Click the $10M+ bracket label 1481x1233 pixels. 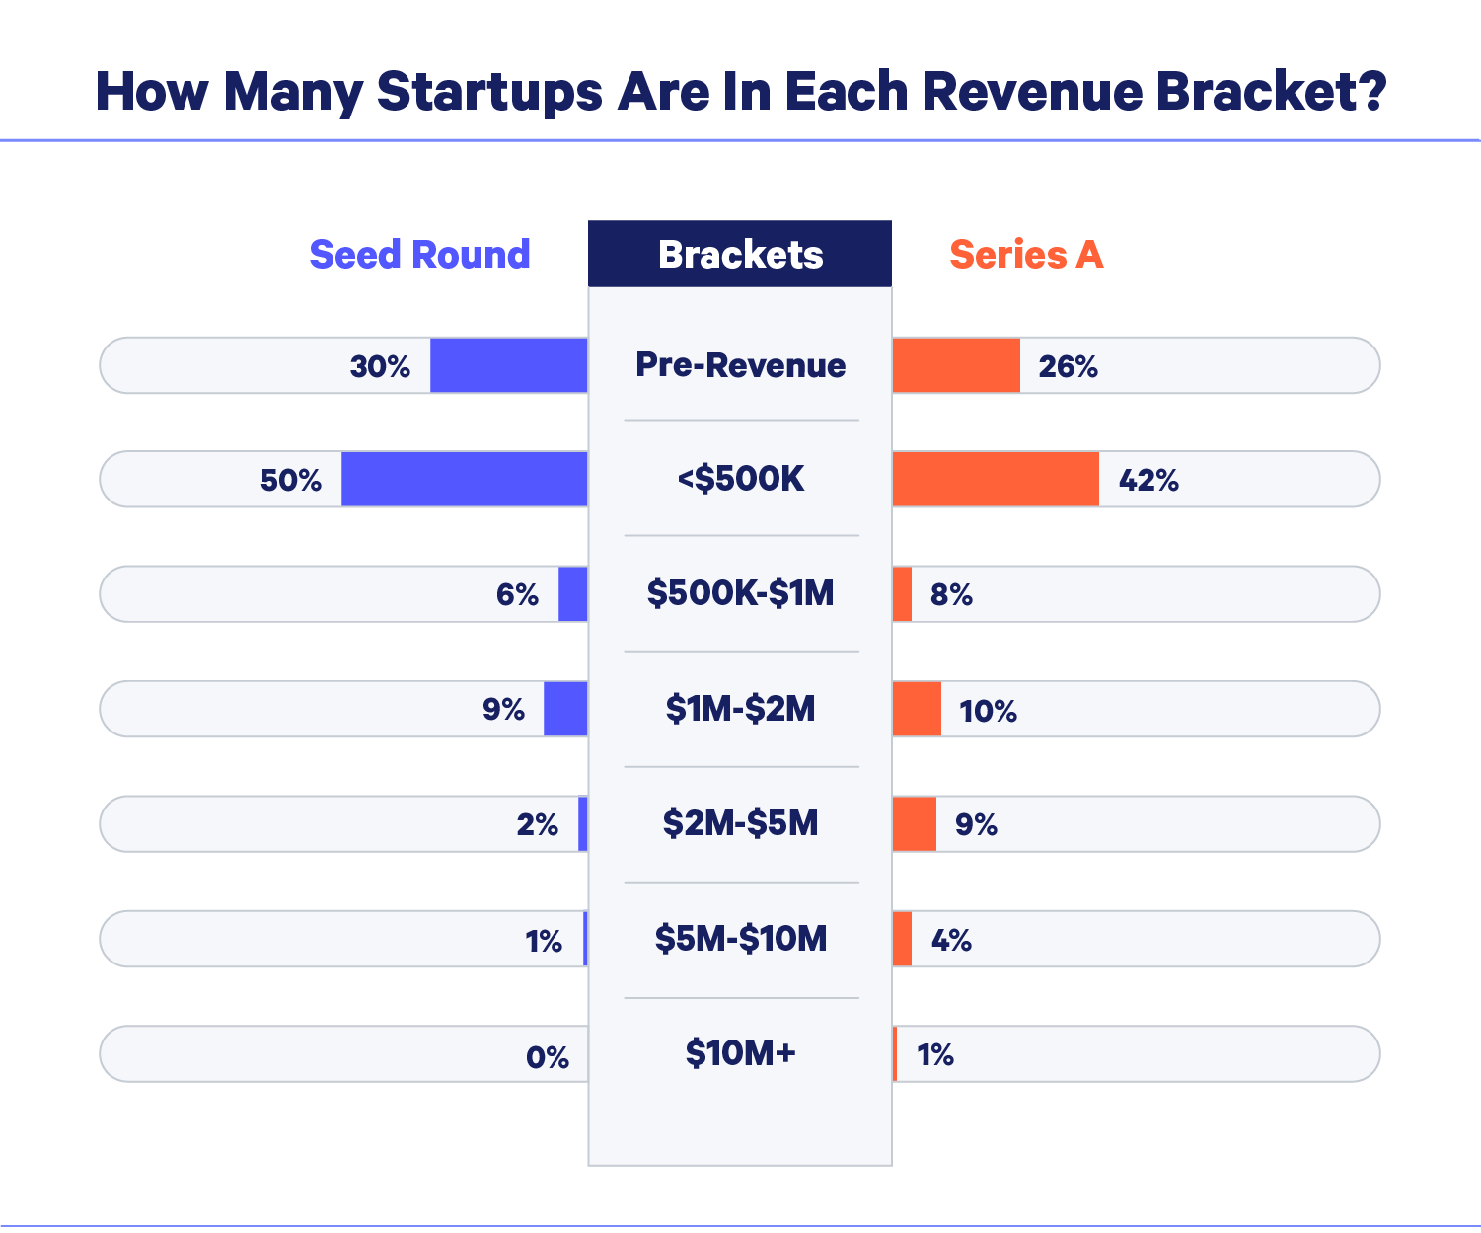(740, 1053)
